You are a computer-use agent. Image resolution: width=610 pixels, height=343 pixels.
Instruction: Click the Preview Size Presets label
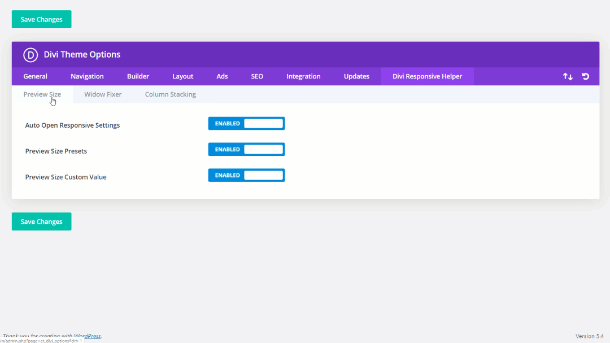56,151
